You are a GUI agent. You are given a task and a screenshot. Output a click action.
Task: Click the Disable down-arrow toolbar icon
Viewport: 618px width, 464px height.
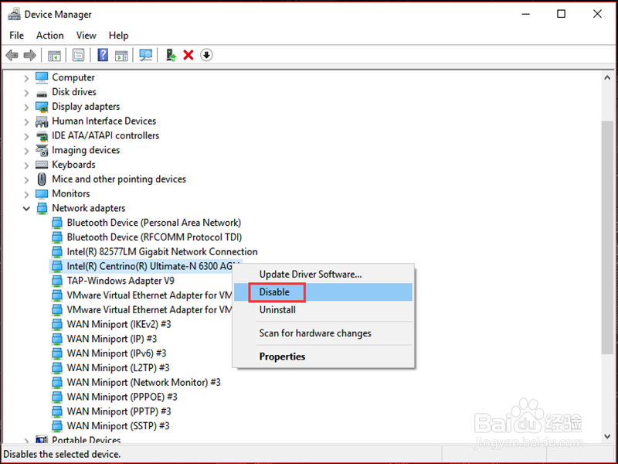click(206, 55)
